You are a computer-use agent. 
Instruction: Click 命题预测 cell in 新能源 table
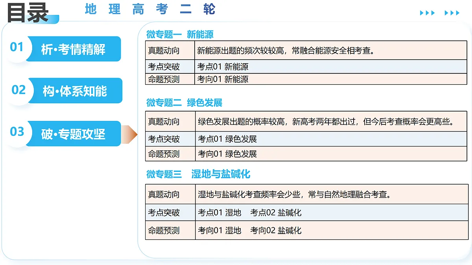pyautogui.click(x=170, y=79)
